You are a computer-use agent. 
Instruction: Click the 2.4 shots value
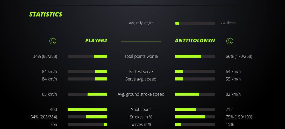[x=228, y=23]
